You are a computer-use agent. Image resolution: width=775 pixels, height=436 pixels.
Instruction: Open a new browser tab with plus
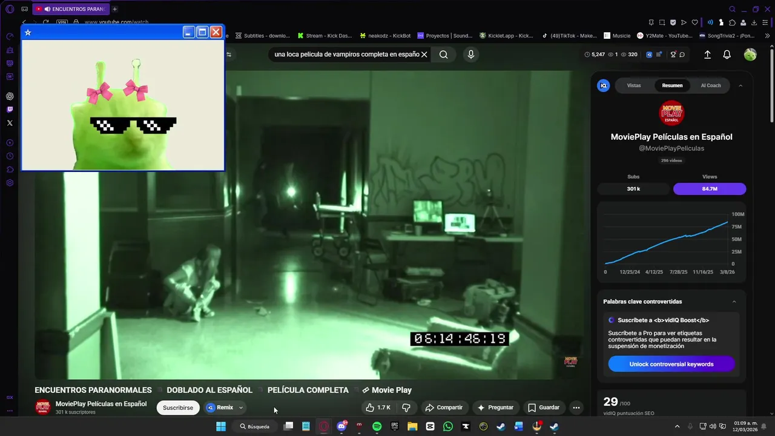tap(115, 9)
